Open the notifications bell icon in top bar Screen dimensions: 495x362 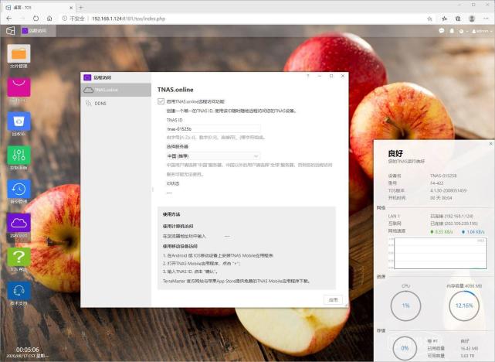pos(452,31)
